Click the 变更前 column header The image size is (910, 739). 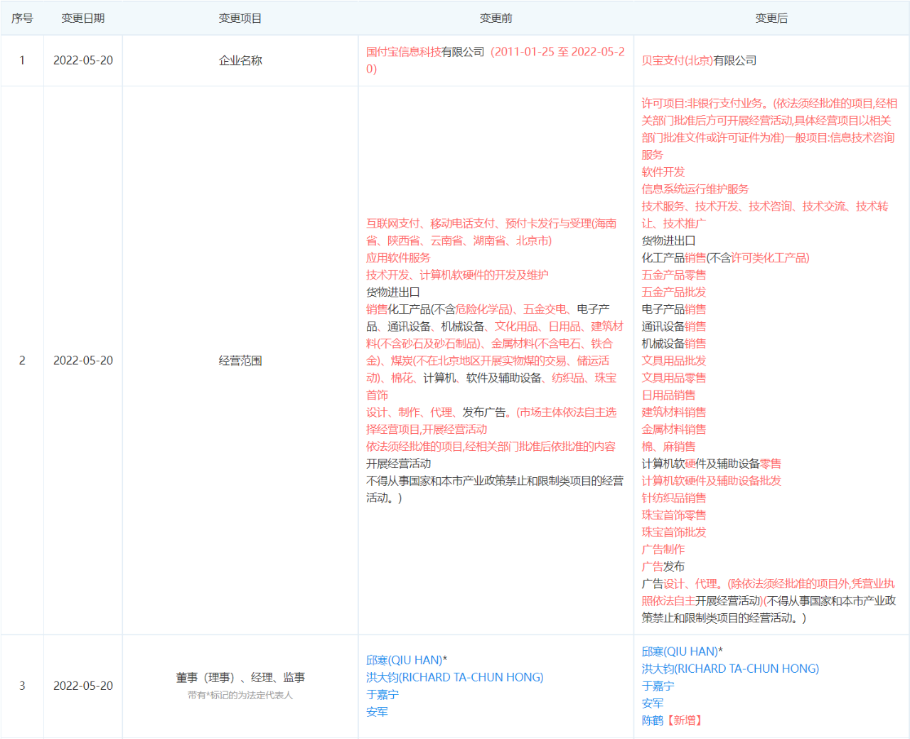[496, 18]
